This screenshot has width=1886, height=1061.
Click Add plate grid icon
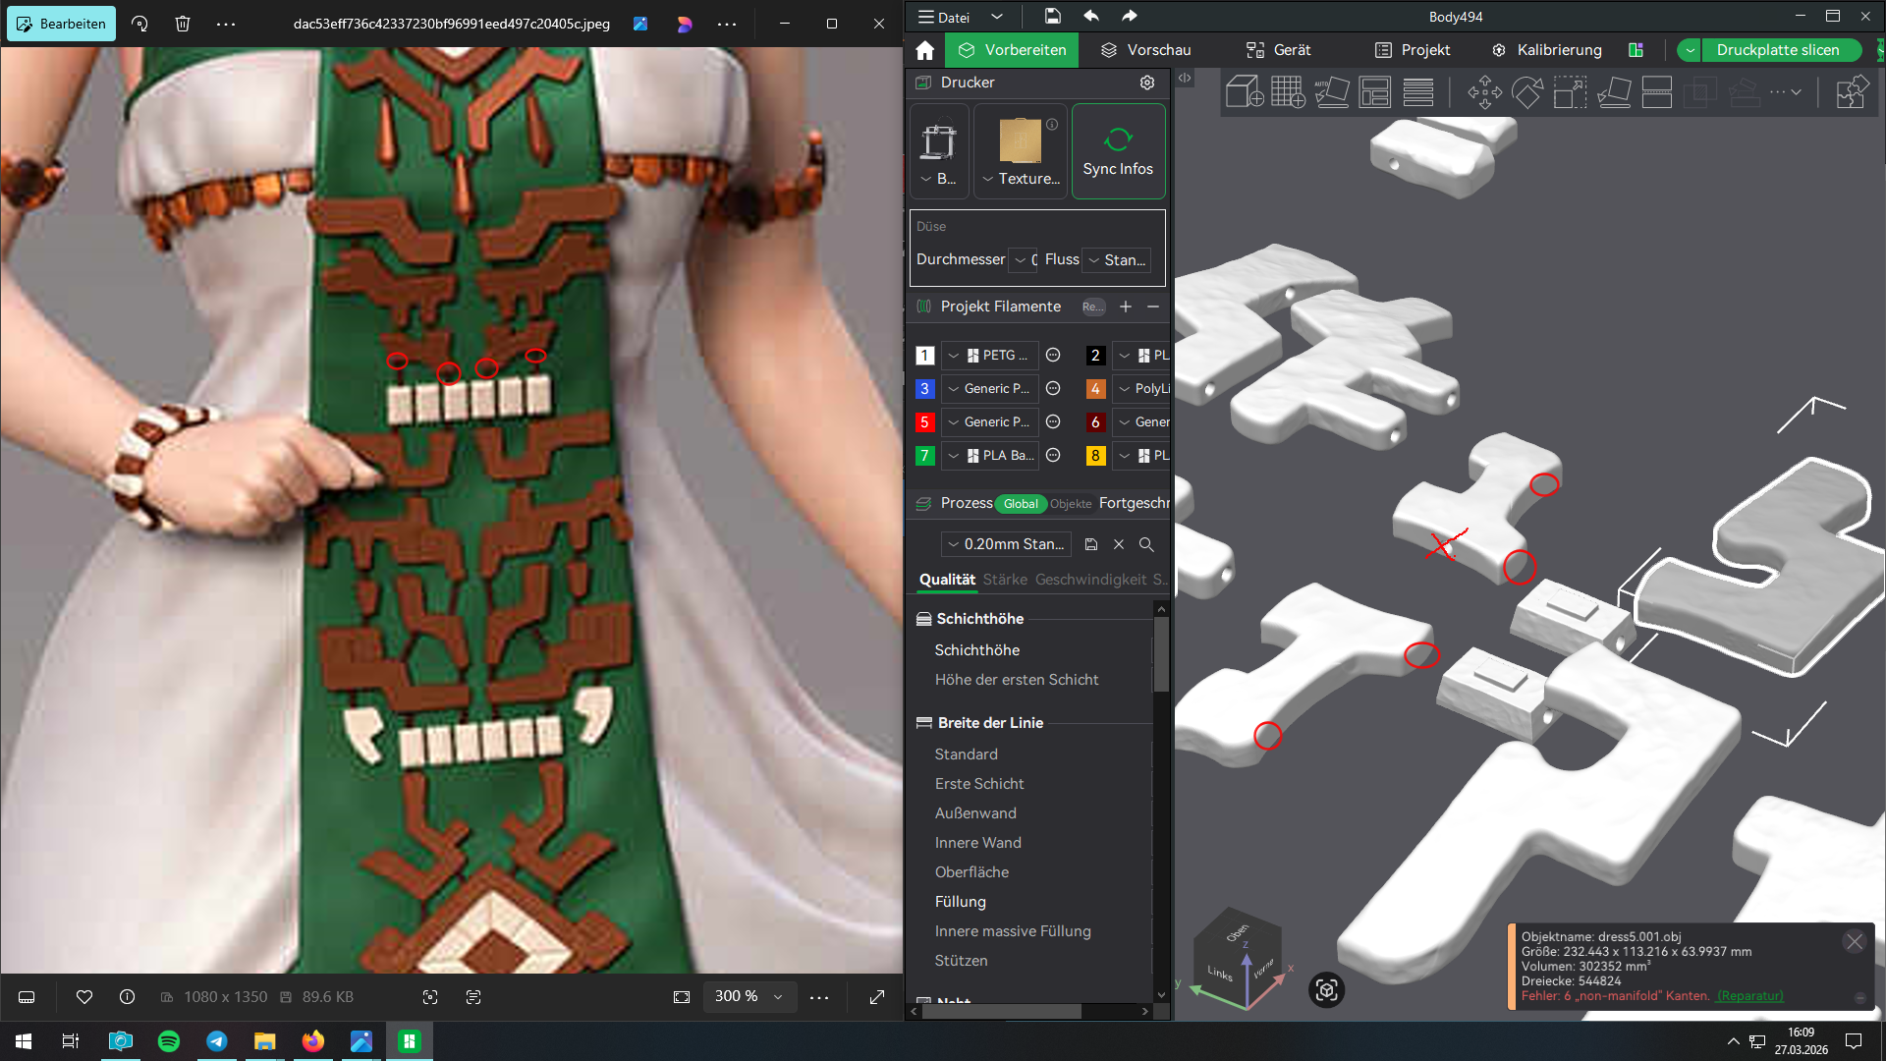(x=1288, y=92)
